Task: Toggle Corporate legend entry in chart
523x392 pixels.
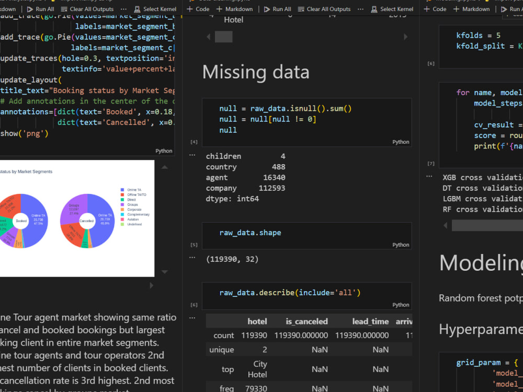Action: pos(131,210)
